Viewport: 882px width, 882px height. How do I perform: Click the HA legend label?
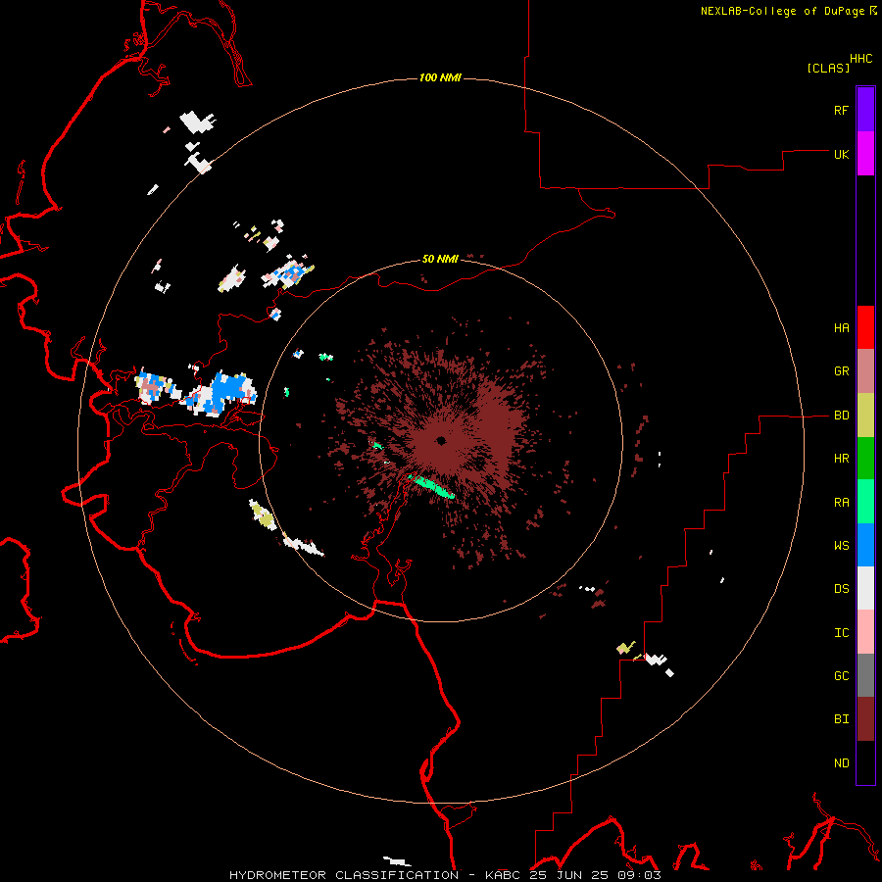click(841, 328)
